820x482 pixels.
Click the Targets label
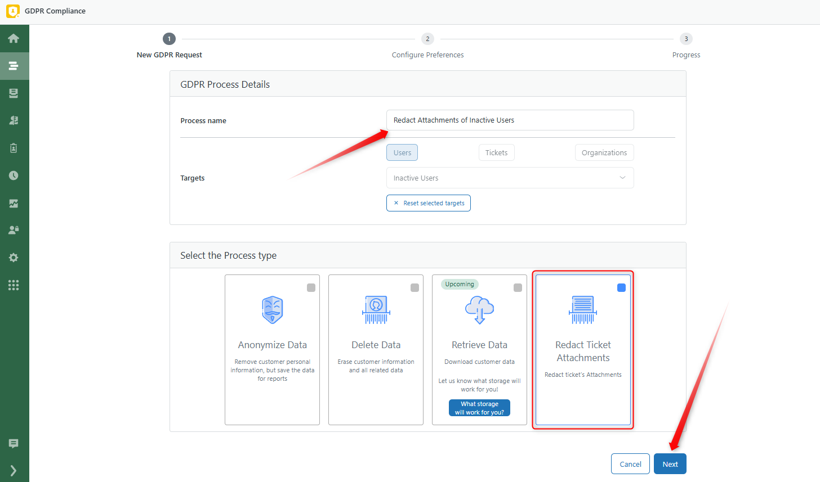[x=193, y=178]
